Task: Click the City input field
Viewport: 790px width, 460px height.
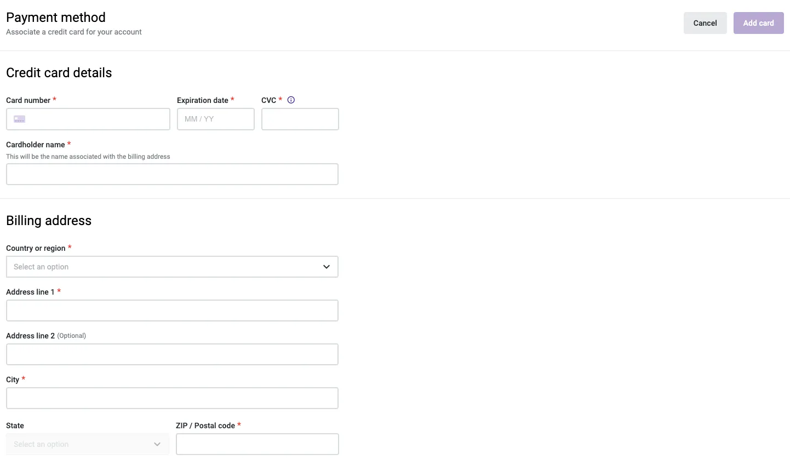Action: pos(172,398)
